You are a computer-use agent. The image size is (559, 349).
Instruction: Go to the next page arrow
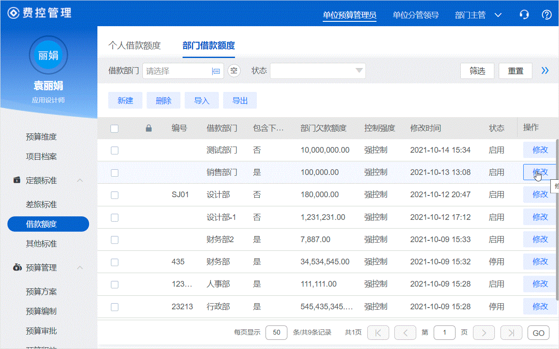click(x=484, y=333)
